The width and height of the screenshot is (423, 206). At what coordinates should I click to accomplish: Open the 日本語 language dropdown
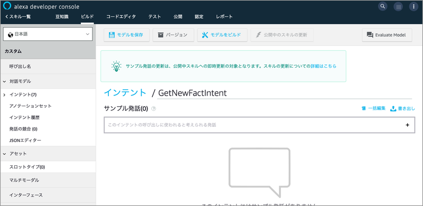point(48,34)
